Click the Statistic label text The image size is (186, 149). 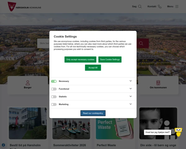(x=63, y=97)
